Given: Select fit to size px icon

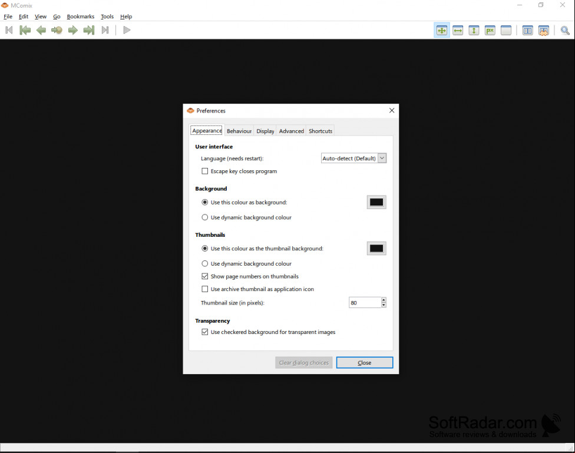Looking at the screenshot, I should click(490, 31).
